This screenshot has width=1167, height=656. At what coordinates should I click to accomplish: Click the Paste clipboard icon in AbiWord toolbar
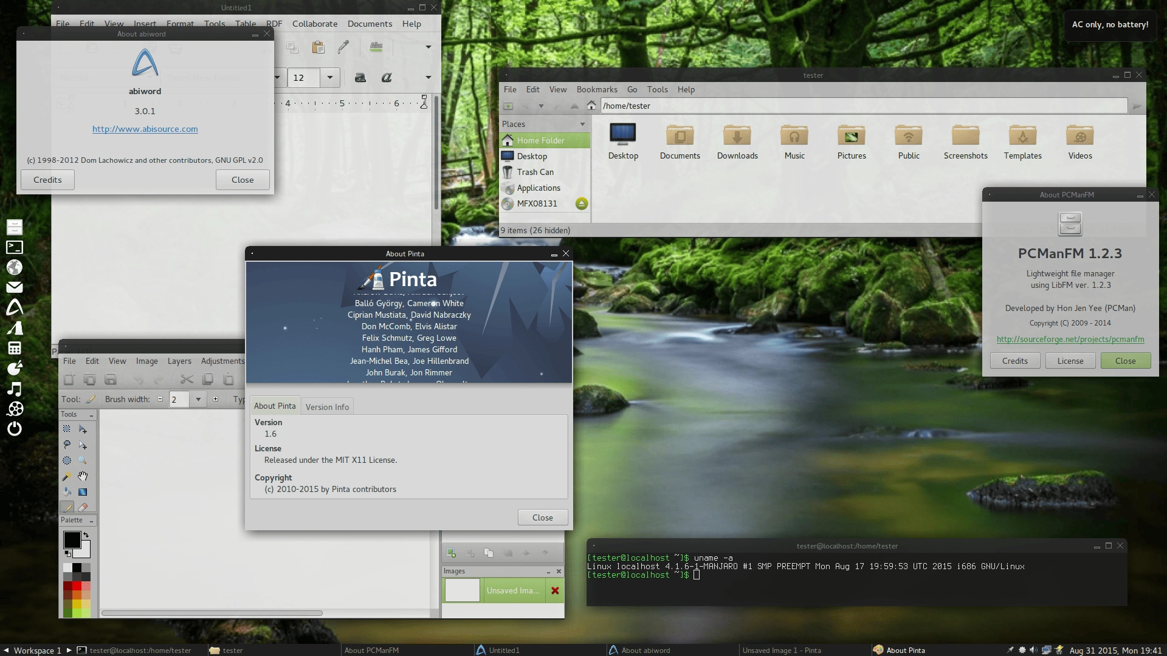point(318,47)
